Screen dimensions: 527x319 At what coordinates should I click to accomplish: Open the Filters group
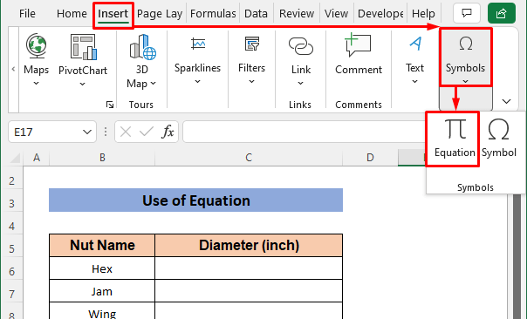251,60
